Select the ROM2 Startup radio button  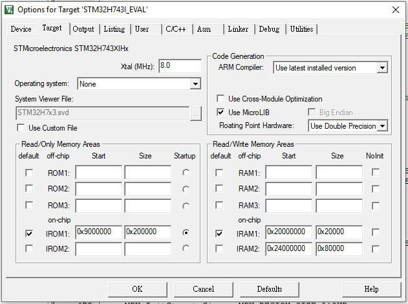click(x=186, y=190)
